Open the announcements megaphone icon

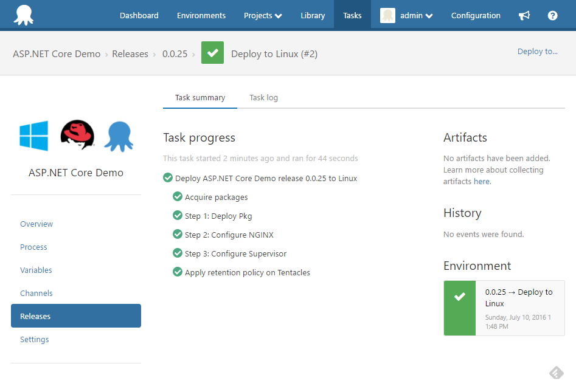point(524,15)
